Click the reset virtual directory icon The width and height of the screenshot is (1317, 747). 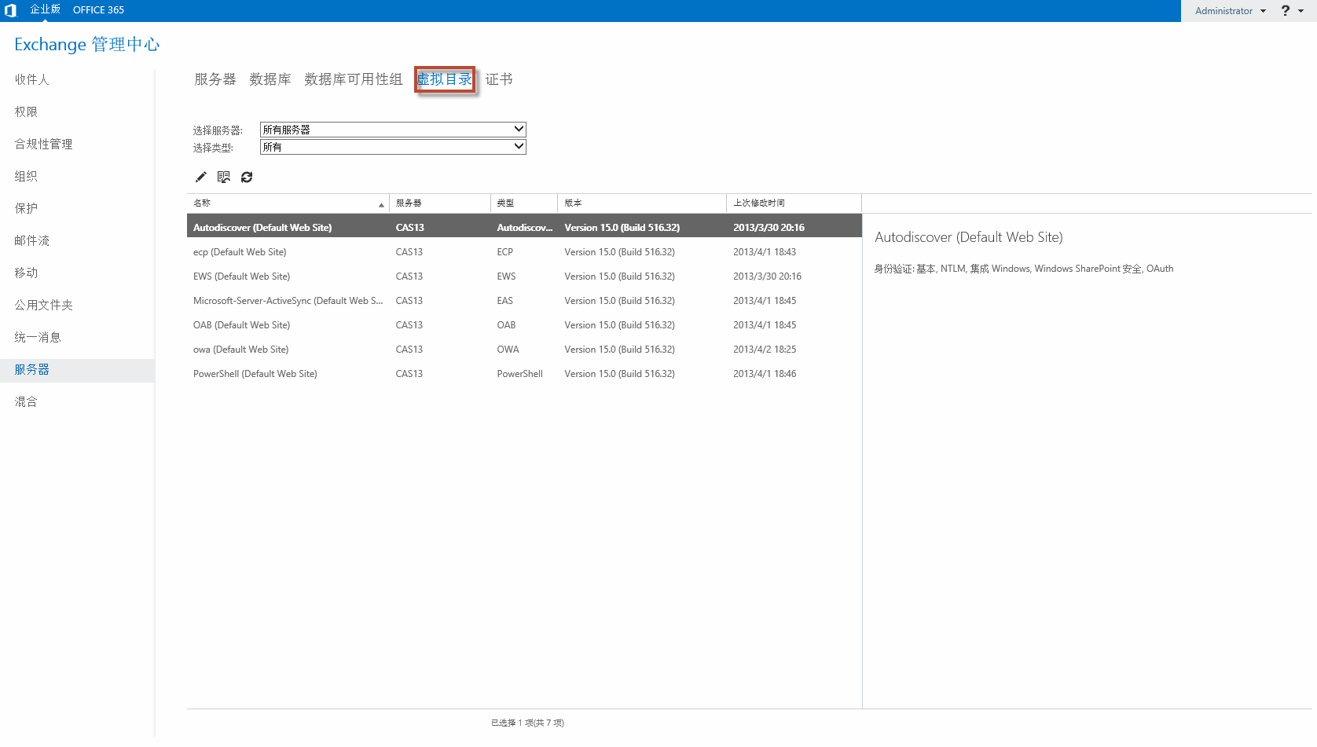click(x=224, y=178)
